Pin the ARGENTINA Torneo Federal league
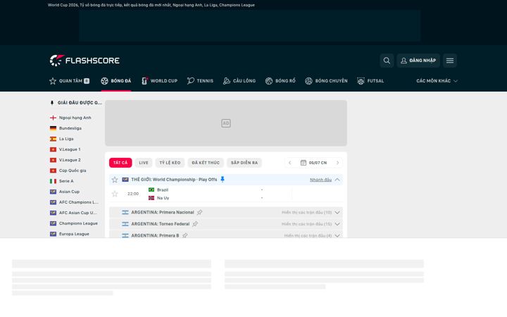 point(195,224)
